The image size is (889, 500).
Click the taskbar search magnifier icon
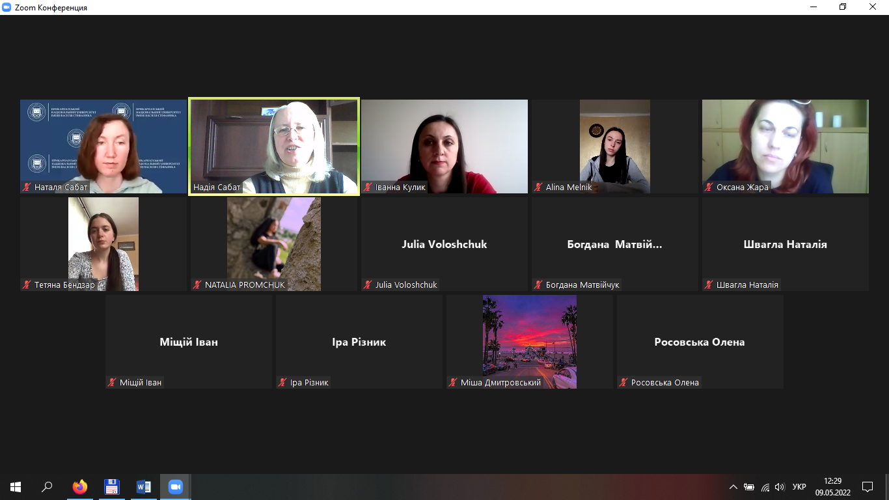coord(48,486)
